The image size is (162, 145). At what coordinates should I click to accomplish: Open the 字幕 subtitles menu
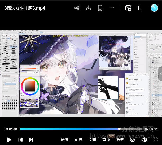[92, 140]
